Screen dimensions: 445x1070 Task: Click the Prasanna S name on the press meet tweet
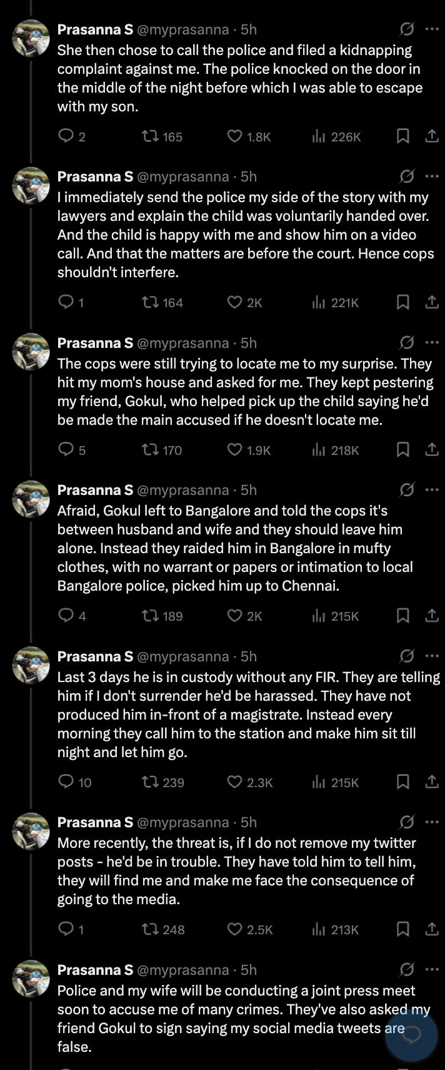tap(95, 970)
